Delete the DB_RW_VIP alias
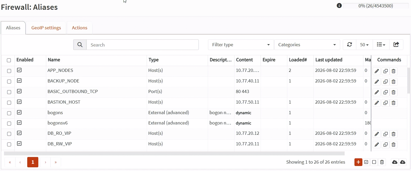Image resolution: width=411 pixels, height=171 pixels. click(x=394, y=145)
